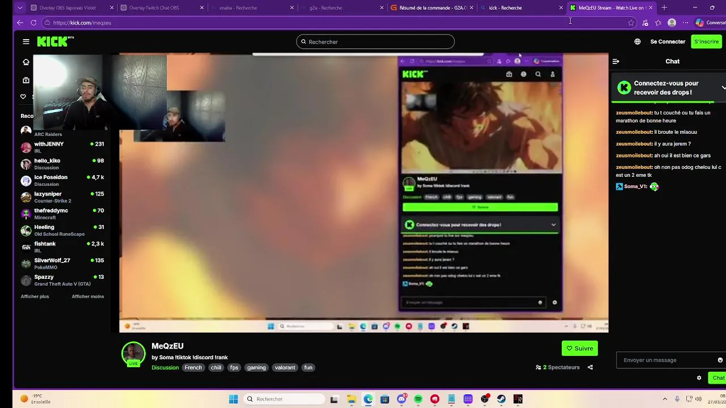The width and height of the screenshot is (726, 408).
Task: Open chat settings gear icon
Action: [699, 378]
